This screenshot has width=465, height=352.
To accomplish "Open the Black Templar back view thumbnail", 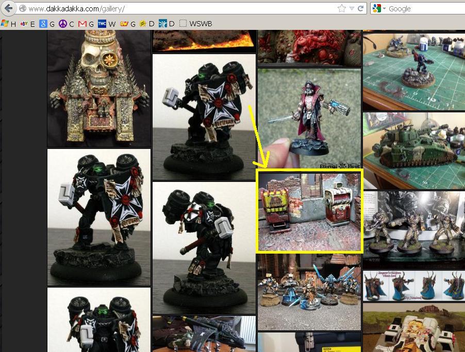I will pyautogui.click(x=204, y=247).
